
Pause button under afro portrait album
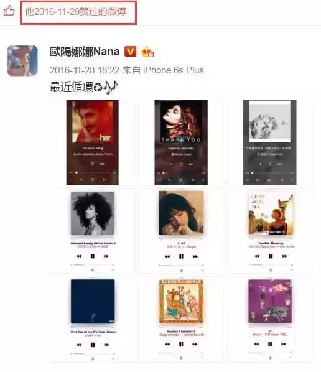click(x=93, y=256)
